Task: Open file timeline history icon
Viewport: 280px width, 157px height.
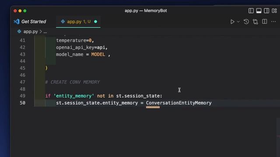Action: tap(246, 22)
